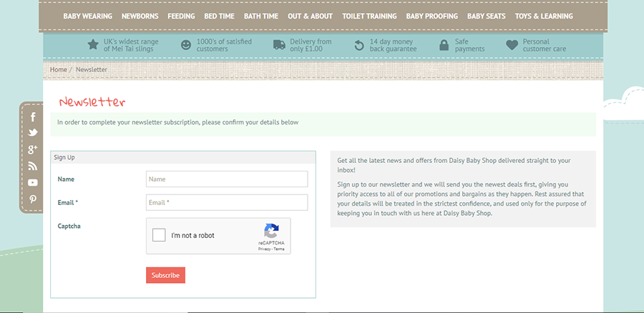Click the Safe payments text
644x313 pixels.
[x=469, y=45]
